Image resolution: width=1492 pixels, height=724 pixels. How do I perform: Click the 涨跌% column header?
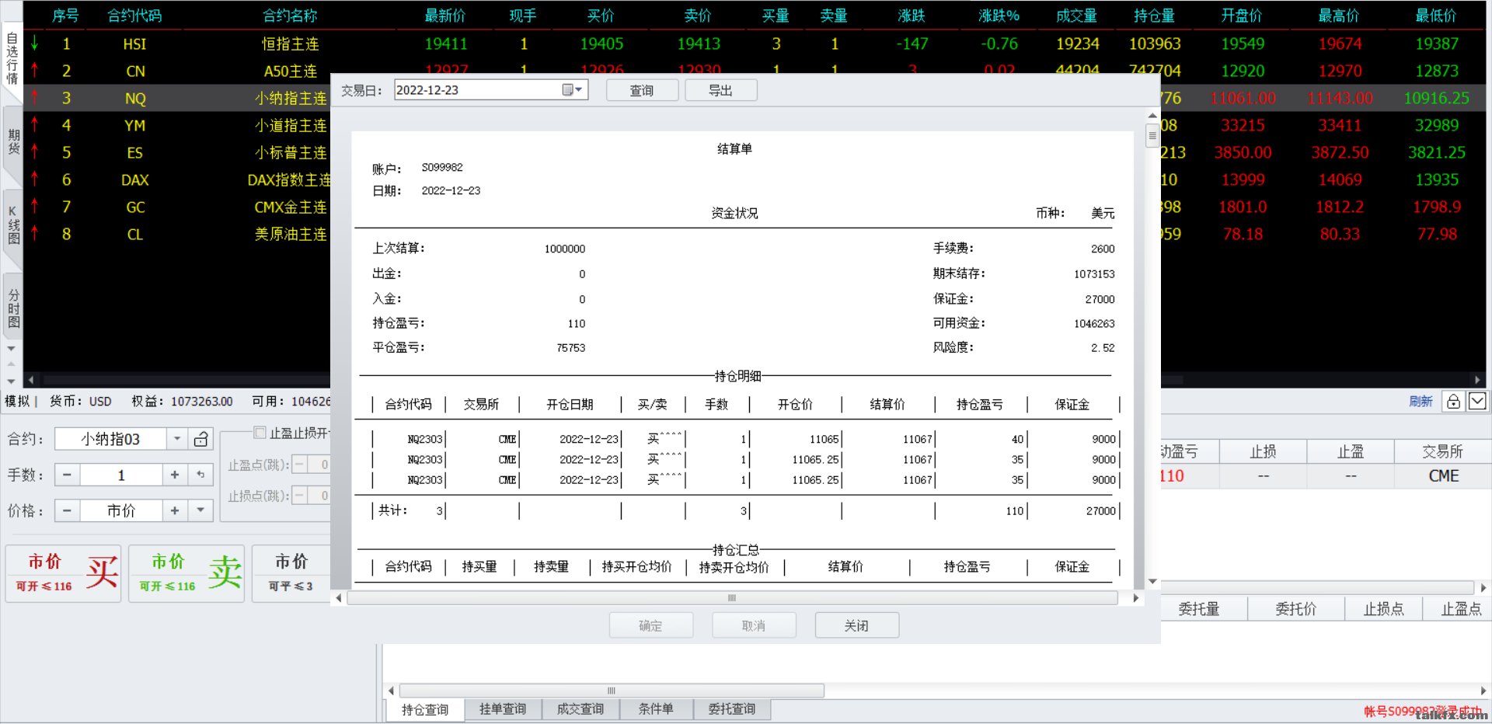(x=999, y=16)
